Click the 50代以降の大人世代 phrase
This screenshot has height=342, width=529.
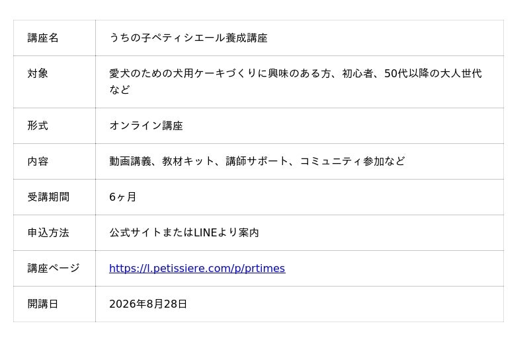pyautogui.click(x=433, y=73)
